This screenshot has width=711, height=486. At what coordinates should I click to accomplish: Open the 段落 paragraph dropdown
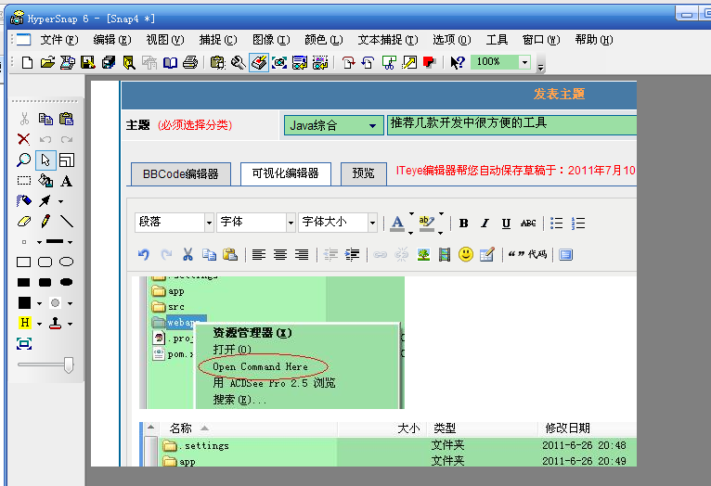coord(209,223)
